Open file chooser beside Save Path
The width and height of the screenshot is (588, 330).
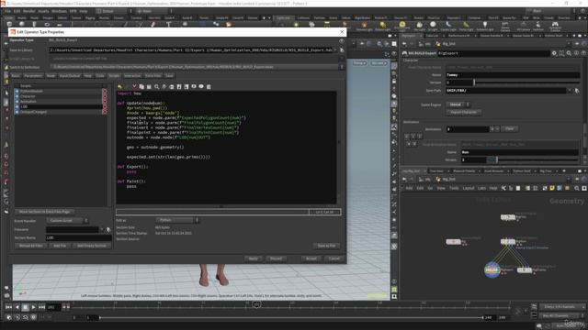click(577, 91)
